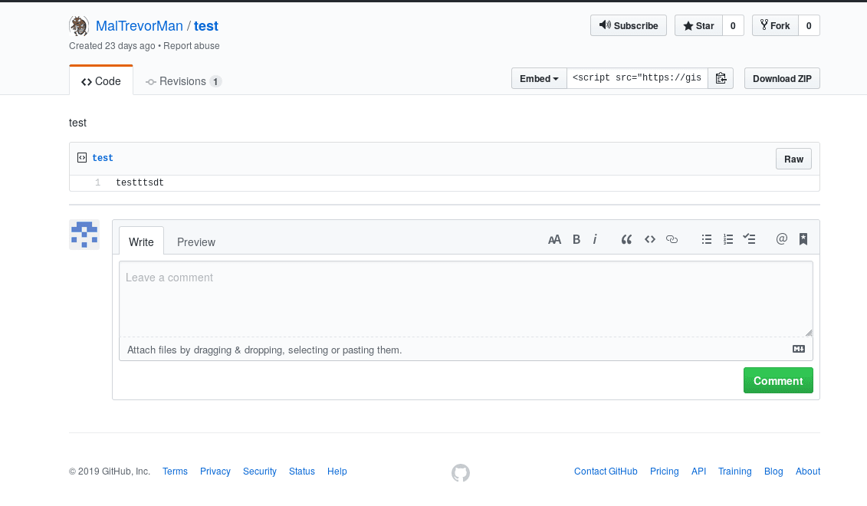Insert a task list
Viewport: 867px width, 506px height.
(749, 239)
